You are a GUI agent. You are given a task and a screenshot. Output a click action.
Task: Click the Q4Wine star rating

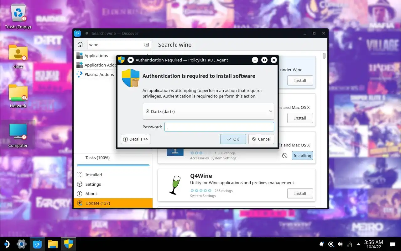(x=201, y=191)
